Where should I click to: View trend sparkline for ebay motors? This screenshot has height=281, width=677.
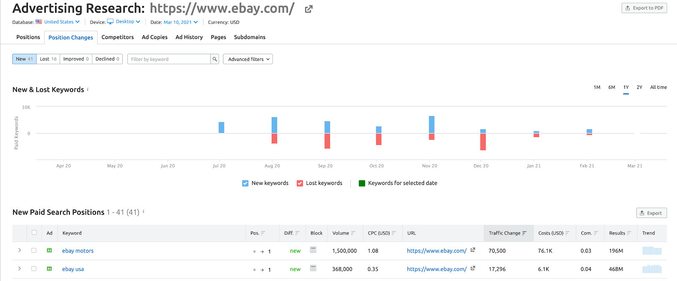652,251
